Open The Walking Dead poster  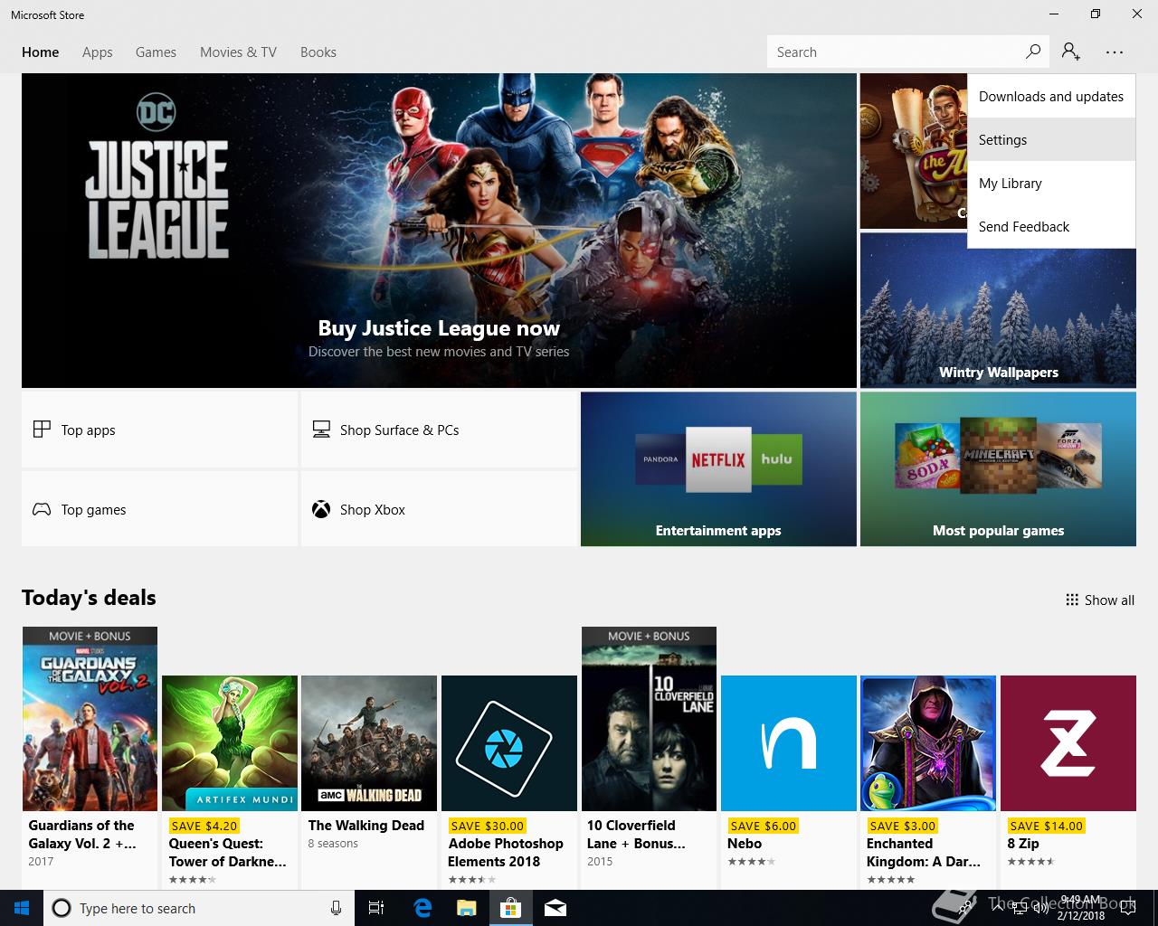tap(369, 743)
